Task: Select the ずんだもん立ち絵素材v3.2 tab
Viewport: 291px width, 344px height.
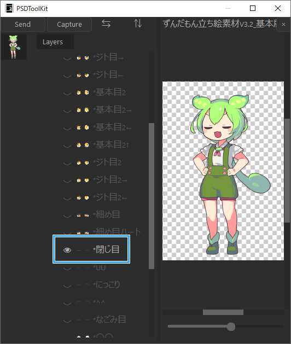Action: (x=219, y=24)
